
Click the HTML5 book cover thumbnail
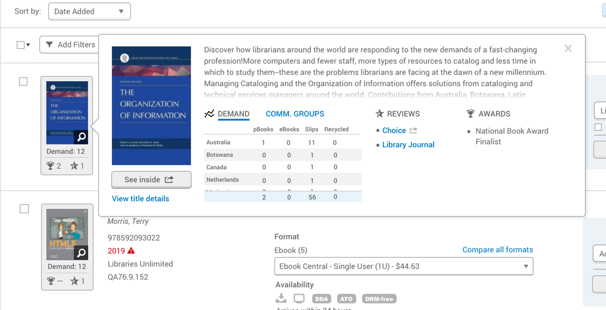click(x=67, y=235)
